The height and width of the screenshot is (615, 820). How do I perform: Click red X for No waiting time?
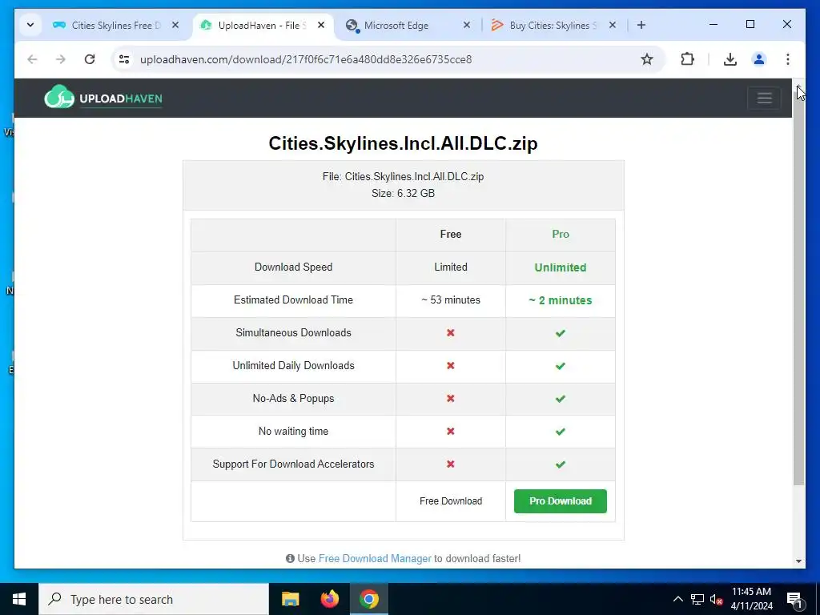coord(450,432)
